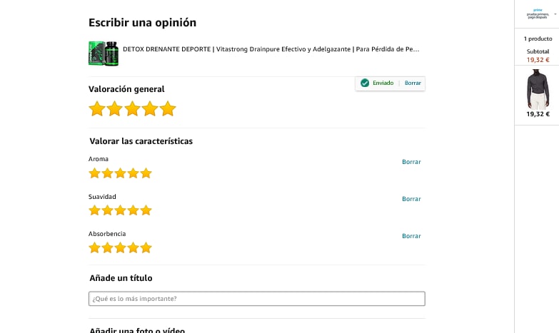Rate Aroma with two stars

107,173
